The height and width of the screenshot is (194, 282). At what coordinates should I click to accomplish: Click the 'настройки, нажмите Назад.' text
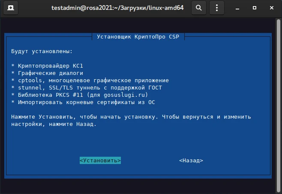pyautogui.click(x=54, y=124)
